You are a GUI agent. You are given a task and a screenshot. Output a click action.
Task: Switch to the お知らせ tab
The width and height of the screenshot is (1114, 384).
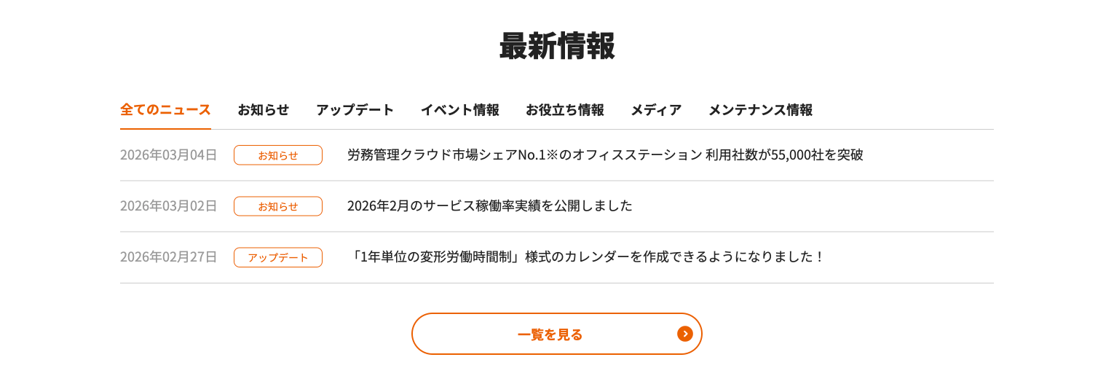[263, 110]
